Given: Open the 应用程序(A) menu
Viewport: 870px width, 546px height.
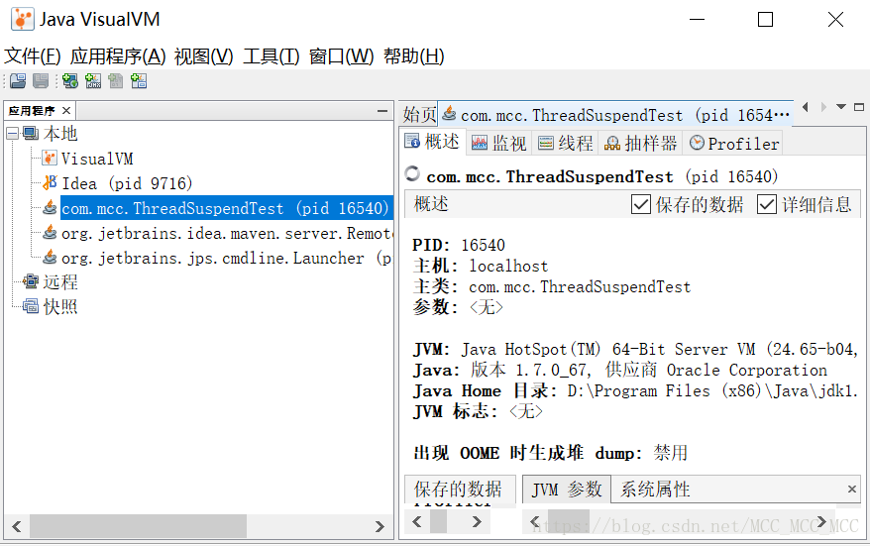Looking at the screenshot, I should click(118, 56).
